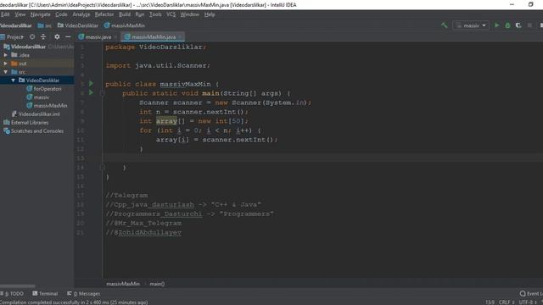
Task: Click the UTF-8 encoding status widget
Action: point(528,302)
